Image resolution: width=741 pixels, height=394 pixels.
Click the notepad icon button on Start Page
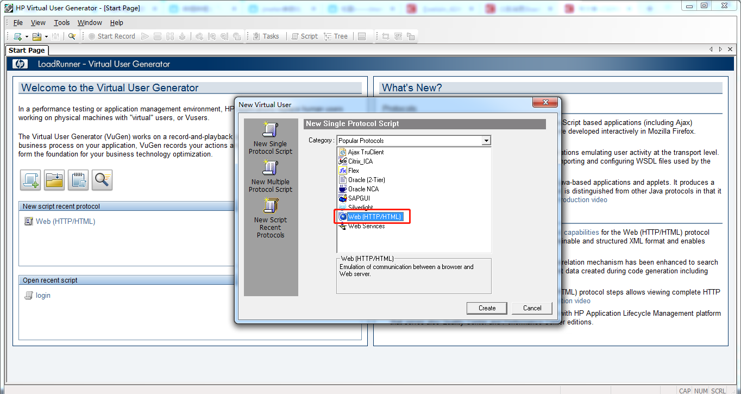(x=78, y=180)
